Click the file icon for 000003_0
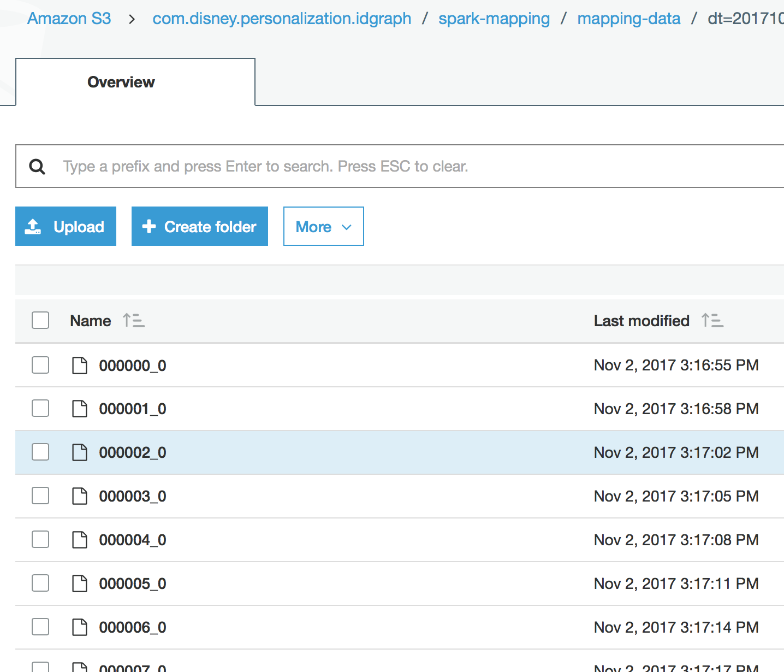784x672 pixels. (x=80, y=496)
